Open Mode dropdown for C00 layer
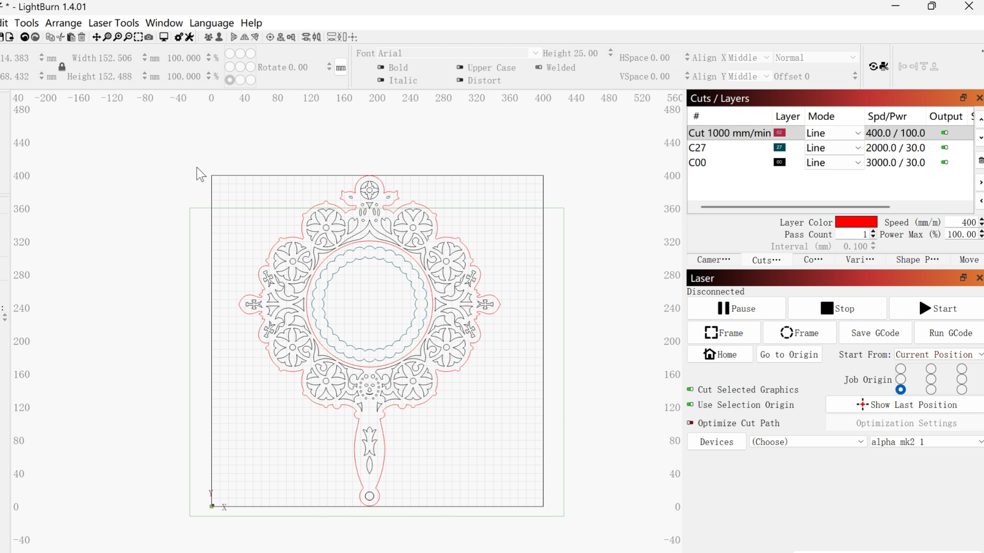Image resolution: width=984 pixels, height=553 pixels. (x=833, y=163)
